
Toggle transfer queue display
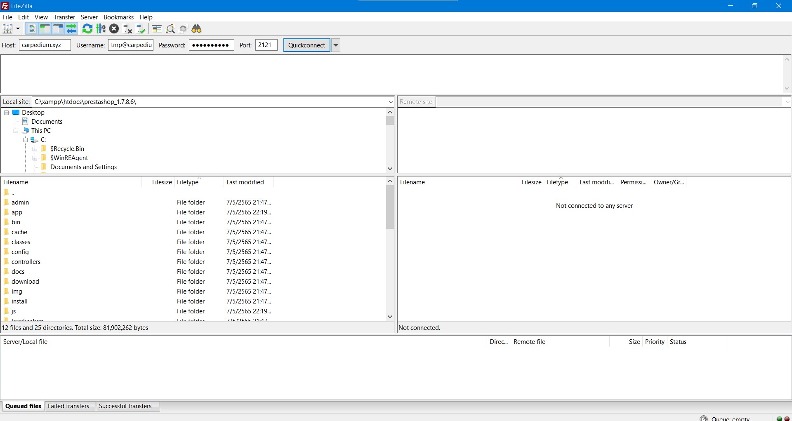(72, 29)
